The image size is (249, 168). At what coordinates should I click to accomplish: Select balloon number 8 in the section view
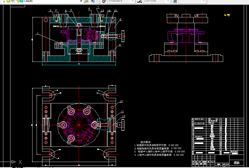120,20
